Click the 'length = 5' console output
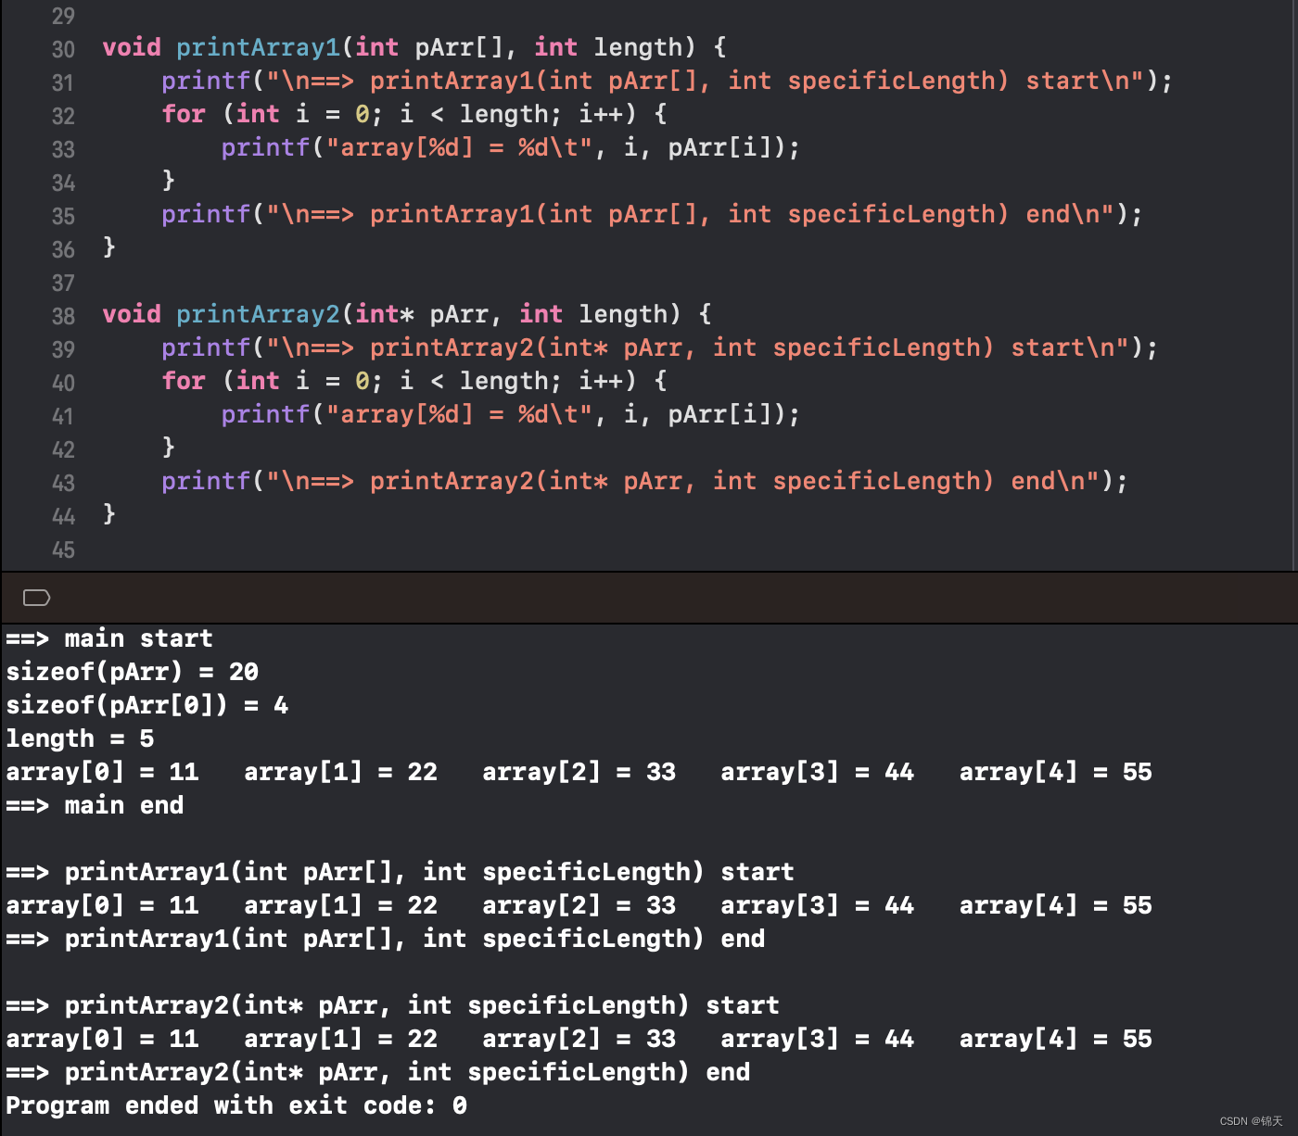1298x1136 pixels. pyautogui.click(x=80, y=738)
